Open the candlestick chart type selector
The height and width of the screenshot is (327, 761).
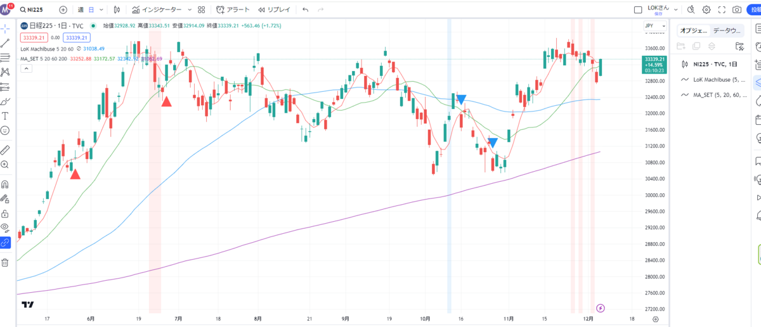[x=117, y=10]
